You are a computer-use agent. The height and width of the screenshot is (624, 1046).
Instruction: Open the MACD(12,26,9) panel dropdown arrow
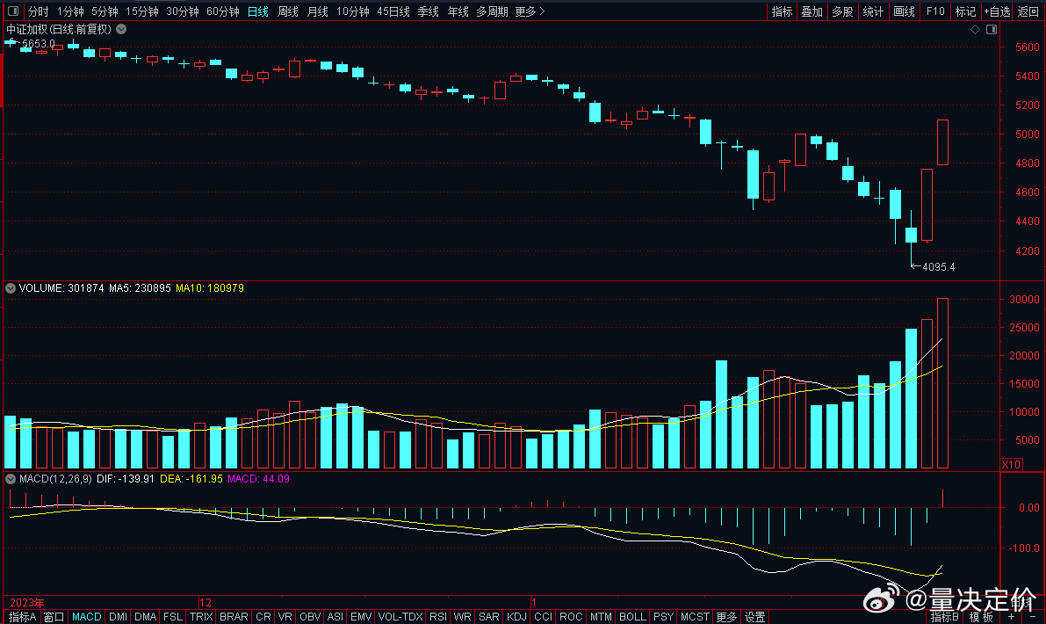pyautogui.click(x=10, y=479)
